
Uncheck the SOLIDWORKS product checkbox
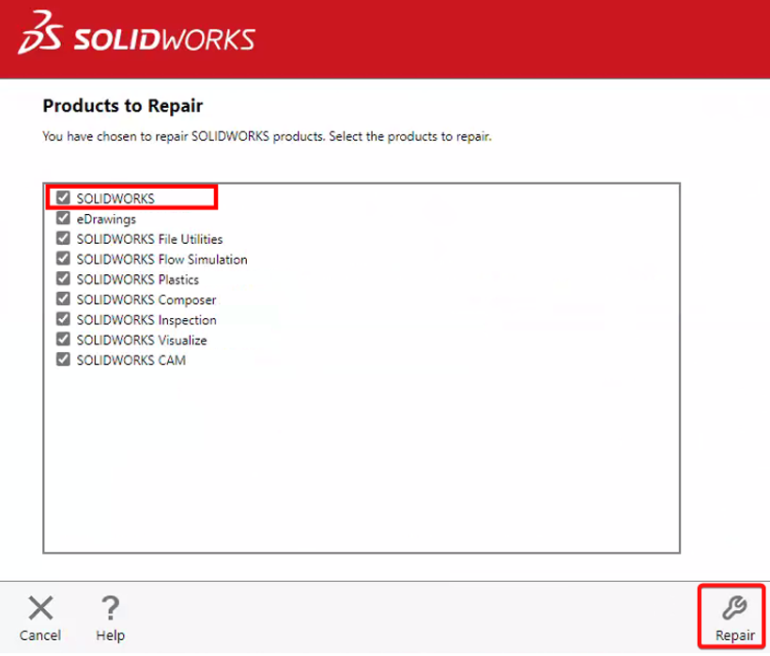pos(63,198)
